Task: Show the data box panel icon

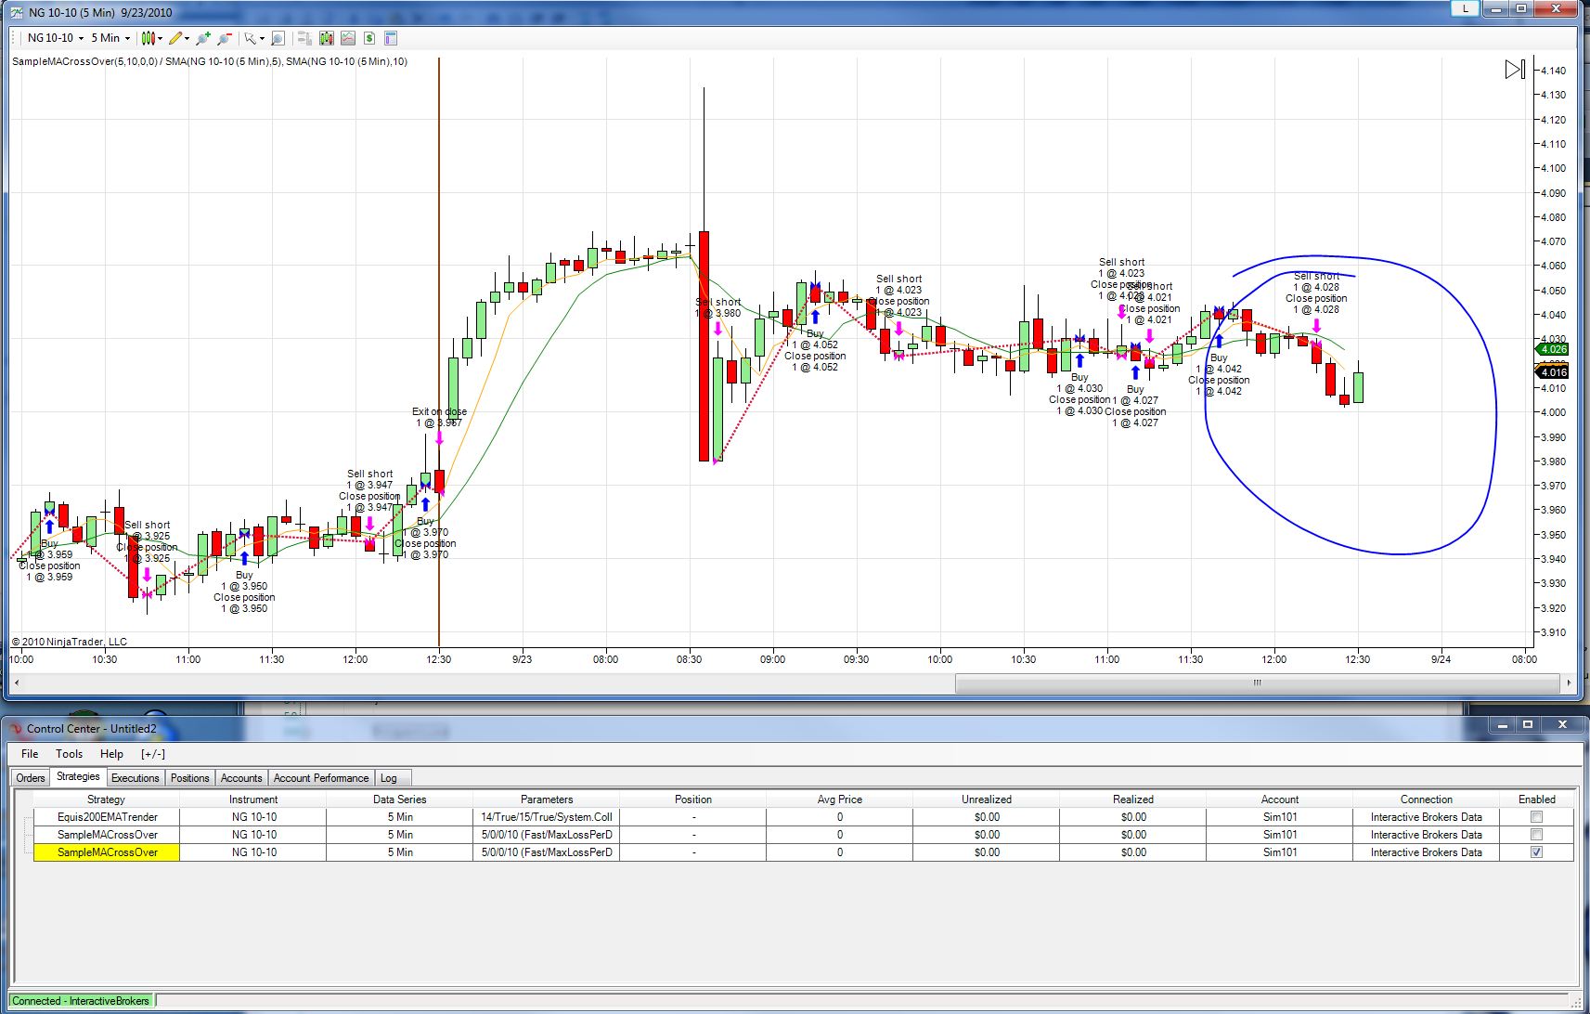Action: 391,38
